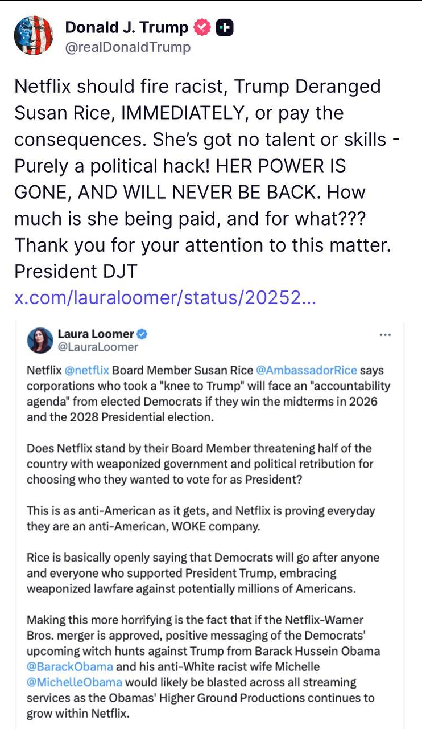Tap the plus badge icon next to Trump's name
Viewport: 422px width, 729px height.
[x=225, y=27]
